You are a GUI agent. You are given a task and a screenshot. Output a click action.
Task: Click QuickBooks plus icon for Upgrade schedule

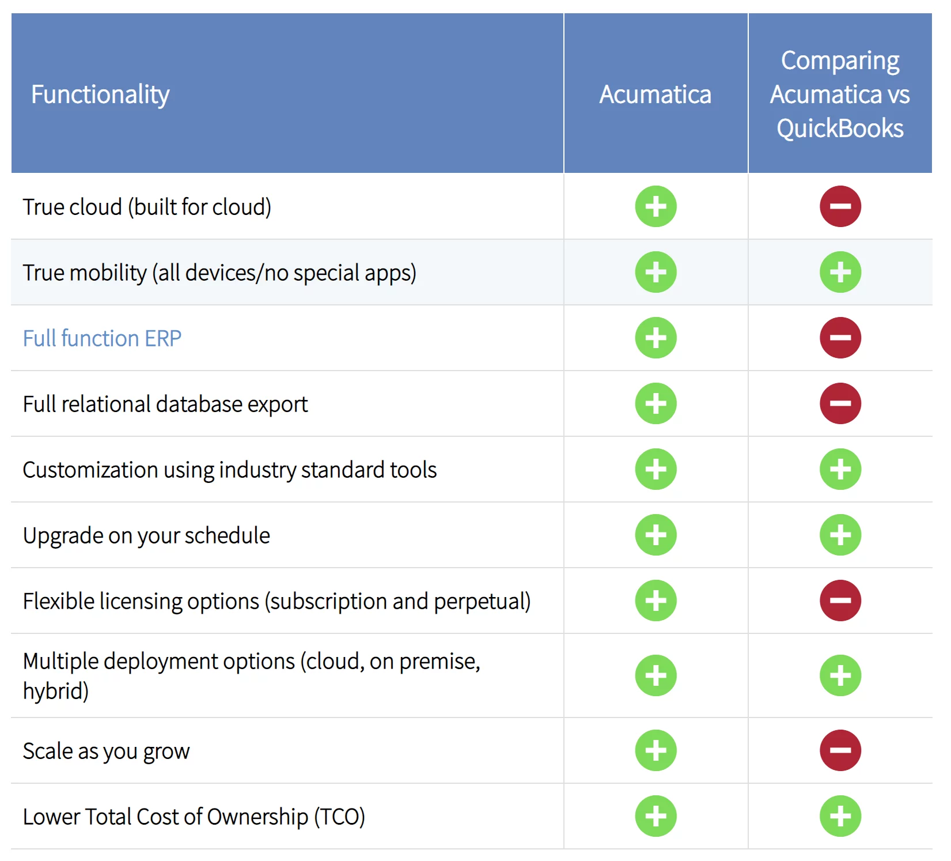tap(840, 535)
